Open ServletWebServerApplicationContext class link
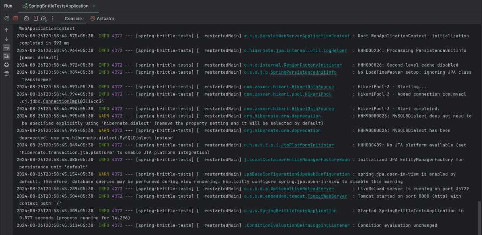 click(305, 36)
